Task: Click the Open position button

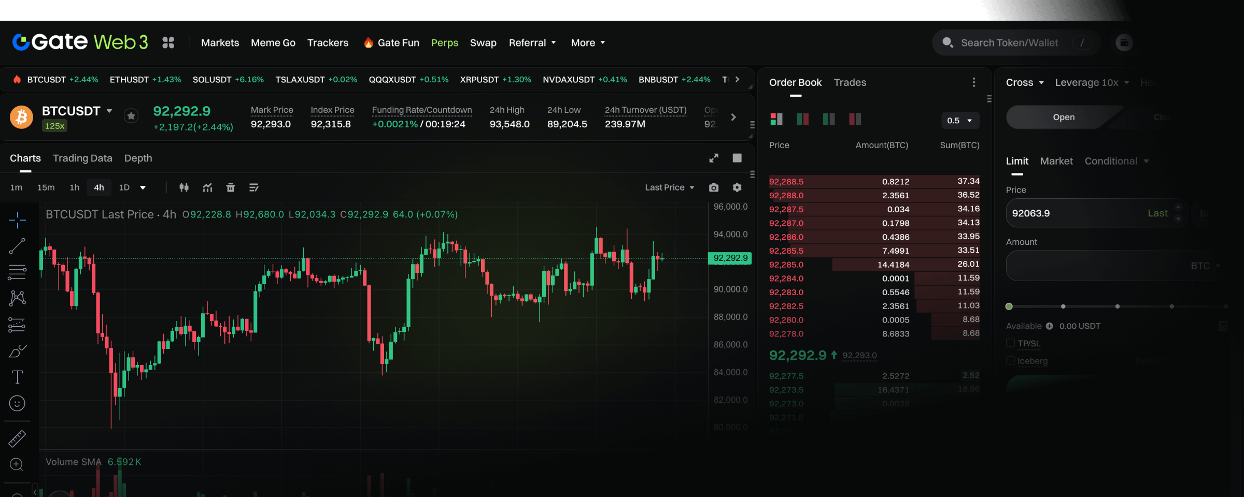Action: click(x=1063, y=118)
